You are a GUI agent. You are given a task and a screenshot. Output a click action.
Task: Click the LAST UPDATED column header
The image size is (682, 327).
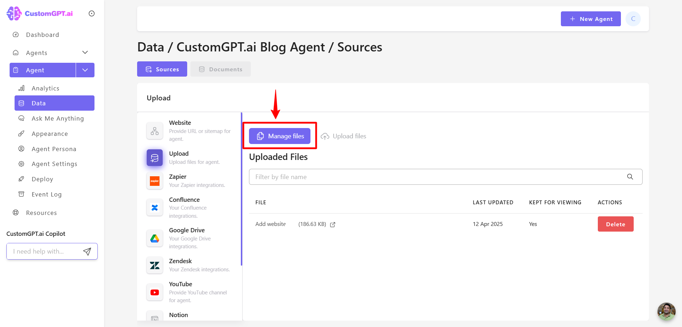coord(493,203)
